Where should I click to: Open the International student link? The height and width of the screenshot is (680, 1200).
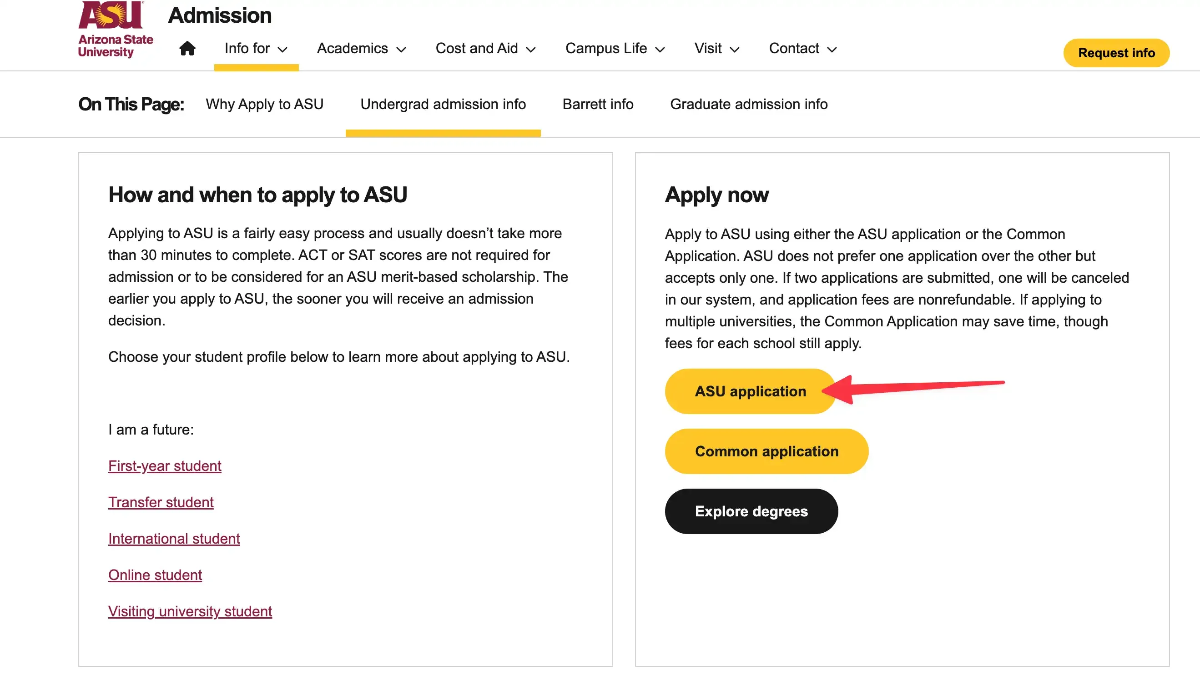point(174,539)
